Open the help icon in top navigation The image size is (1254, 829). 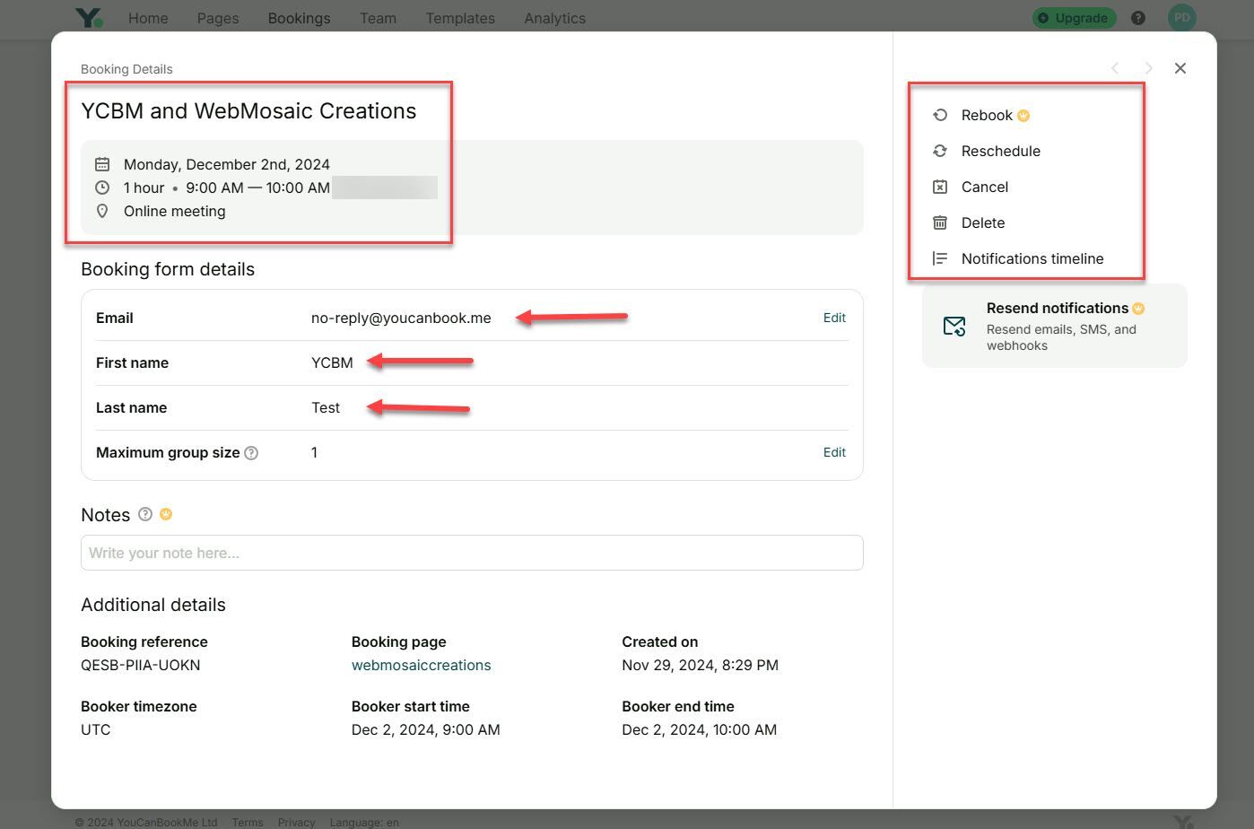coord(1138,18)
